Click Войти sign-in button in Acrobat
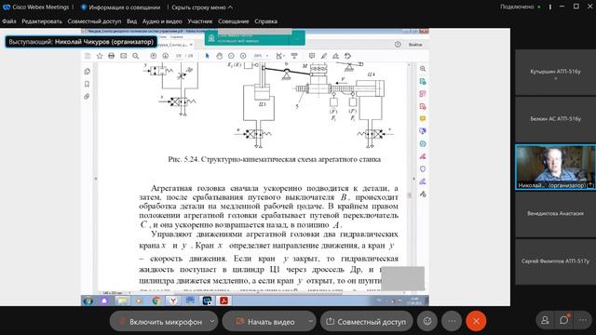Image resolution: width=596 pixels, height=335 pixels. [x=414, y=45]
